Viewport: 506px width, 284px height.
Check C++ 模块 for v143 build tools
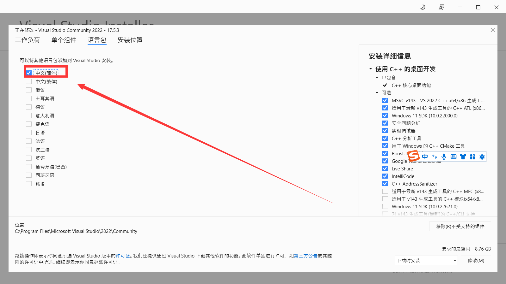point(385,199)
